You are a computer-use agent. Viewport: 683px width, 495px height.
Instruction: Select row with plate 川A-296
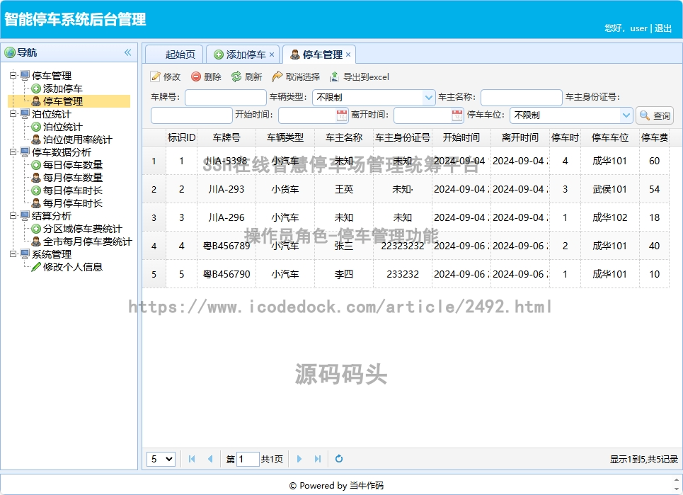406,217
